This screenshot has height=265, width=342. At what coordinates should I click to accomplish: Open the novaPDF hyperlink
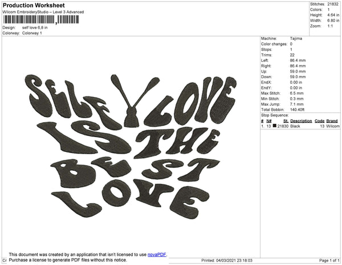(157, 255)
